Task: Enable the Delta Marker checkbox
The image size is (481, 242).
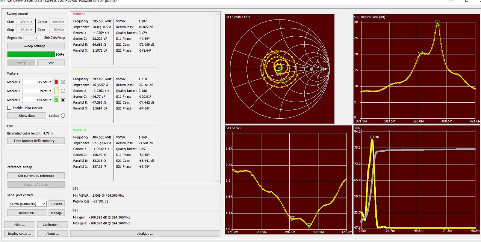Action: (x=9, y=108)
